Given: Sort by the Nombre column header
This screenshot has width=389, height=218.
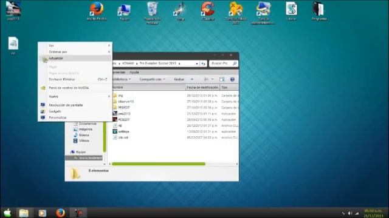Looking at the screenshot, I should [x=149, y=87].
